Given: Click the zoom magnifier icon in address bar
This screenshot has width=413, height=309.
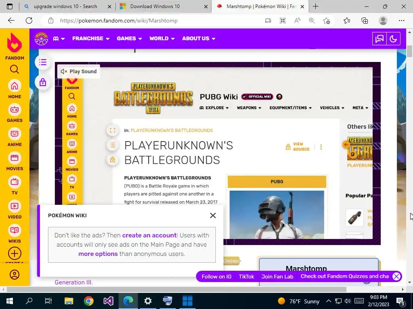Looking at the screenshot, I should tap(312, 21).
